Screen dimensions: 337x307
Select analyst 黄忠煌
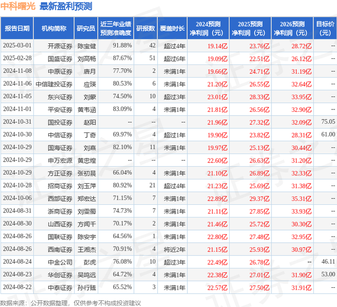point(87,160)
